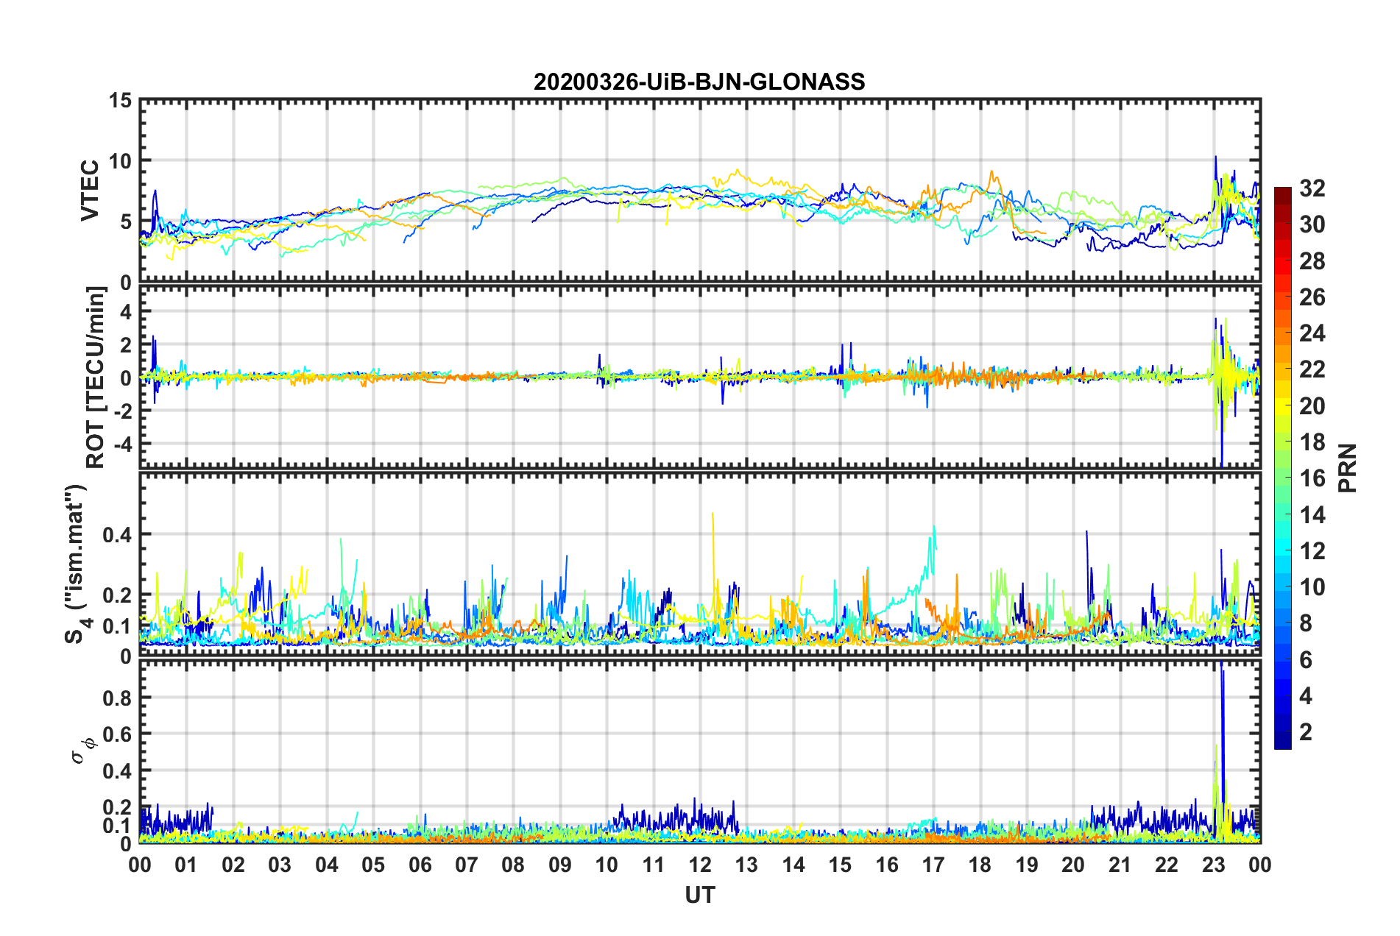Click sigma phi tick label 0.8
Image resolution: width=1400 pixels, height=936 pixels.
(x=117, y=698)
